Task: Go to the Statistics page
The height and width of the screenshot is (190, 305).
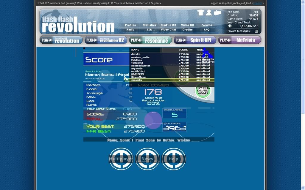Action: point(149,25)
